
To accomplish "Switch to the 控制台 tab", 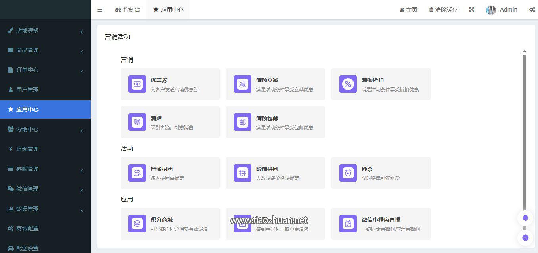I will coord(128,10).
